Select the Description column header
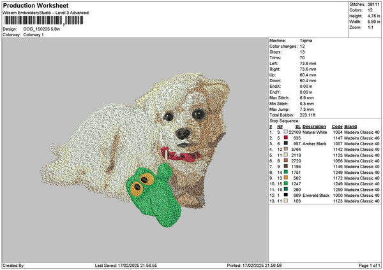Image resolution: width=383 pixels, height=270 pixels. coord(314,127)
